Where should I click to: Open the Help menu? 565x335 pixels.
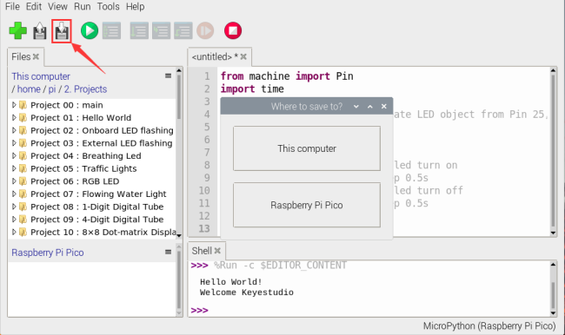[x=135, y=6]
